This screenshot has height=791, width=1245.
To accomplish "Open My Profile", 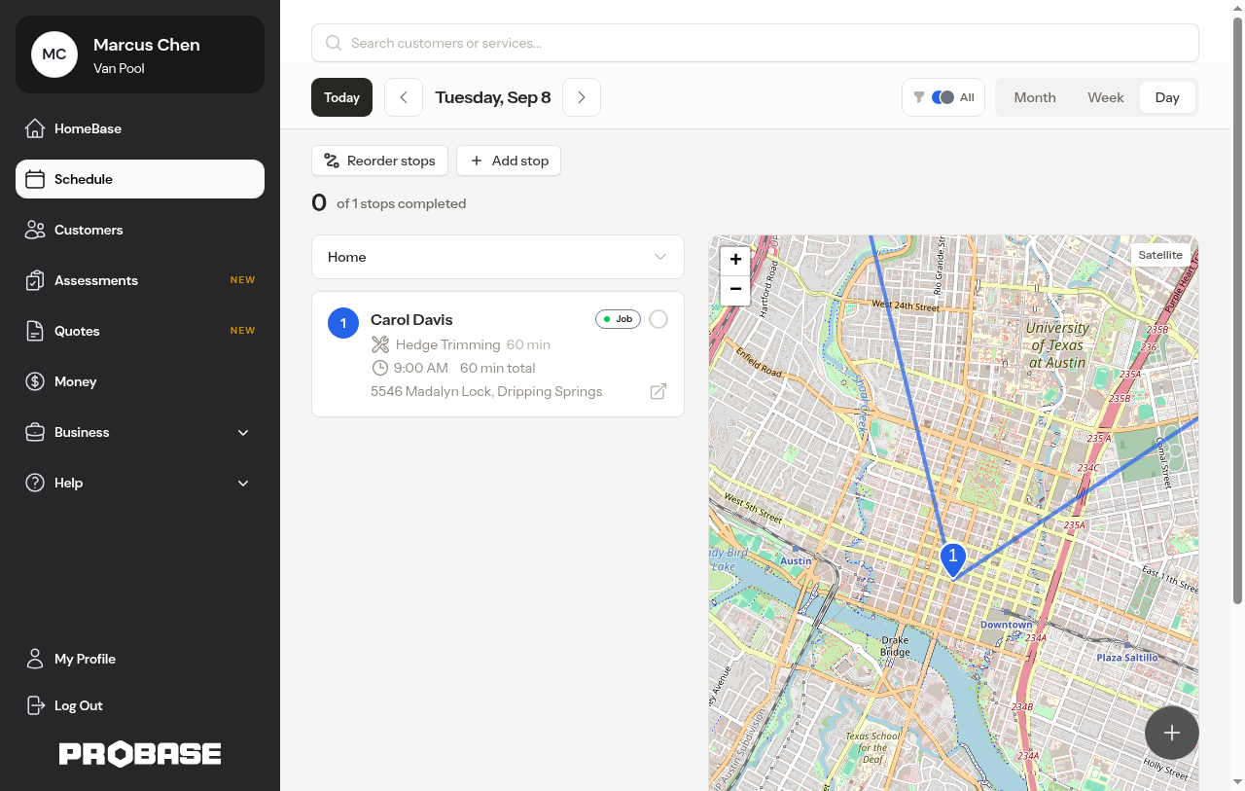I will point(140,659).
